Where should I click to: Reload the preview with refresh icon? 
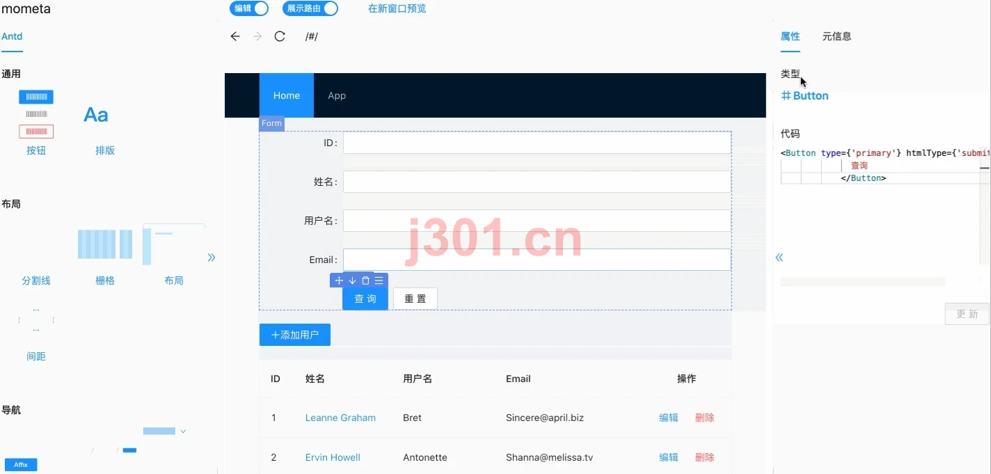(280, 36)
